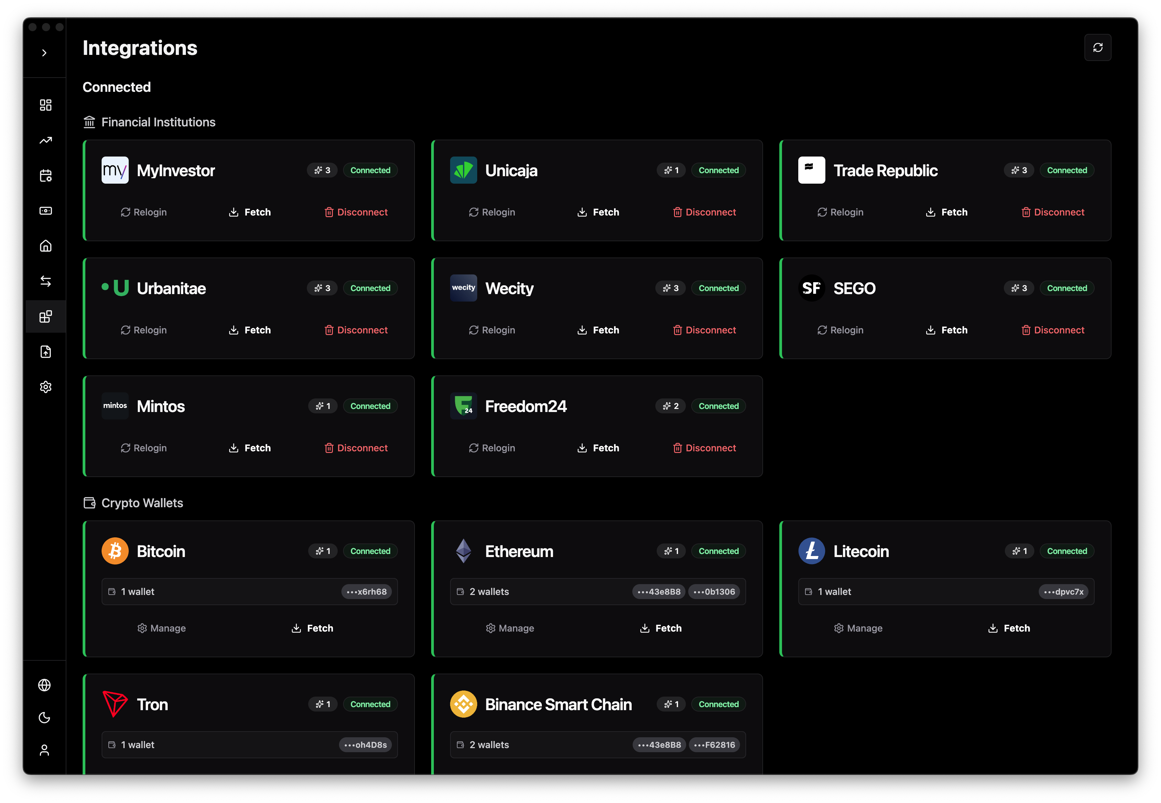
Task: Open the banknote icon in sidebar
Action: click(x=46, y=211)
